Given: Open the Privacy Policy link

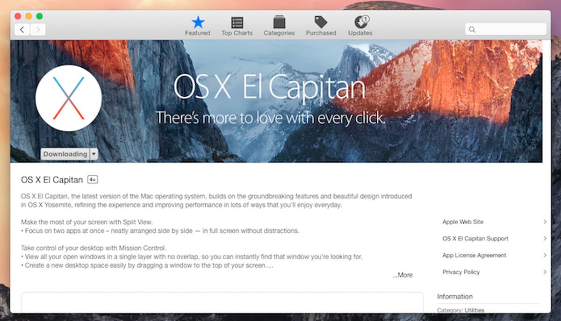Looking at the screenshot, I should pos(461,272).
